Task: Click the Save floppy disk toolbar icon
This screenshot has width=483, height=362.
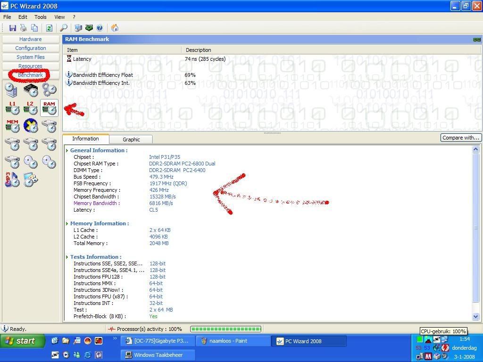Action: coord(13,28)
